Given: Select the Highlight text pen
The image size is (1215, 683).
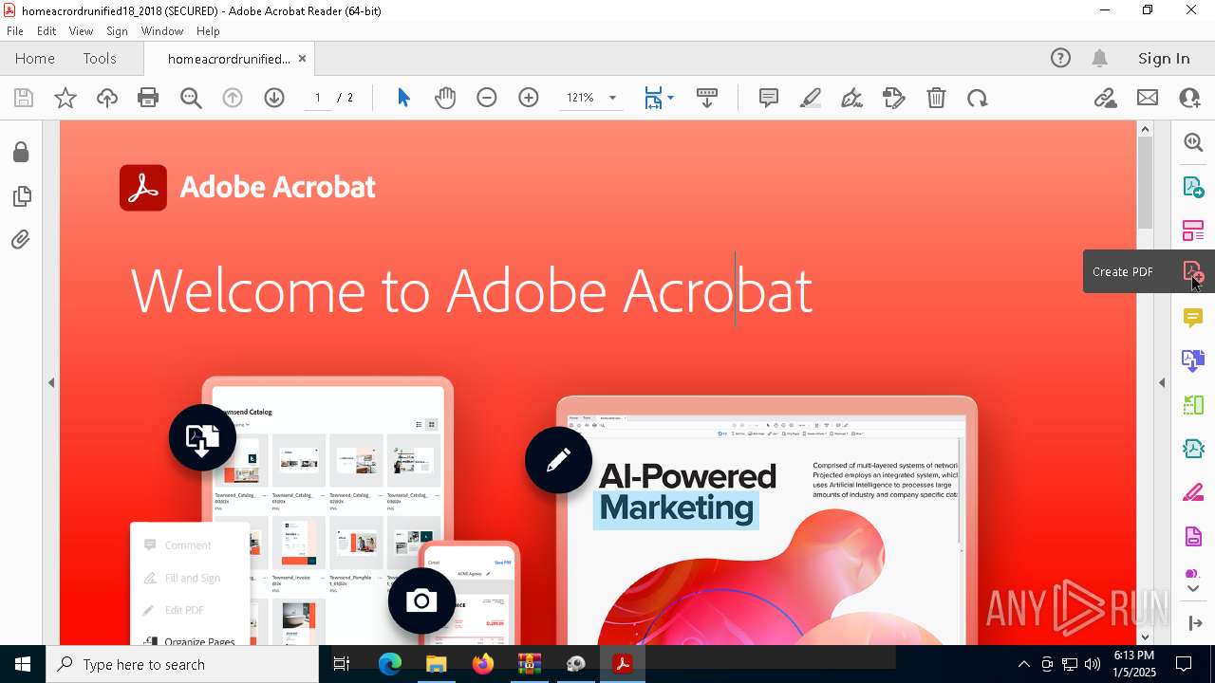Looking at the screenshot, I should (x=811, y=98).
